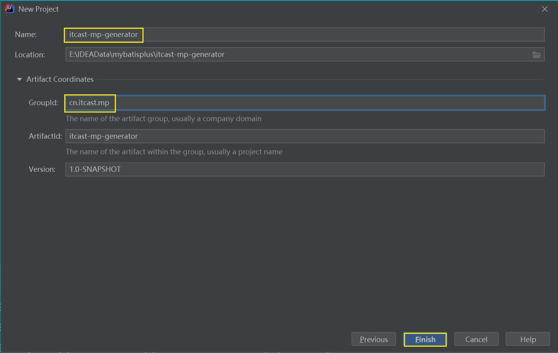Click the GroupId input field
This screenshot has height=353, width=558.
click(305, 103)
